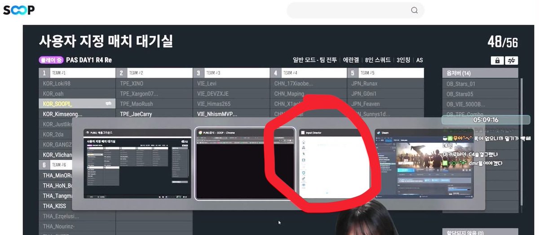
Task: Select TEAM #4 header
Action: 309,73
